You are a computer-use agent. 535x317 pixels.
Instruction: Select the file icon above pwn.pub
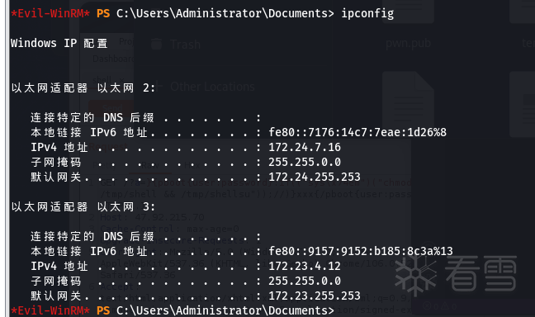[x=408, y=11]
